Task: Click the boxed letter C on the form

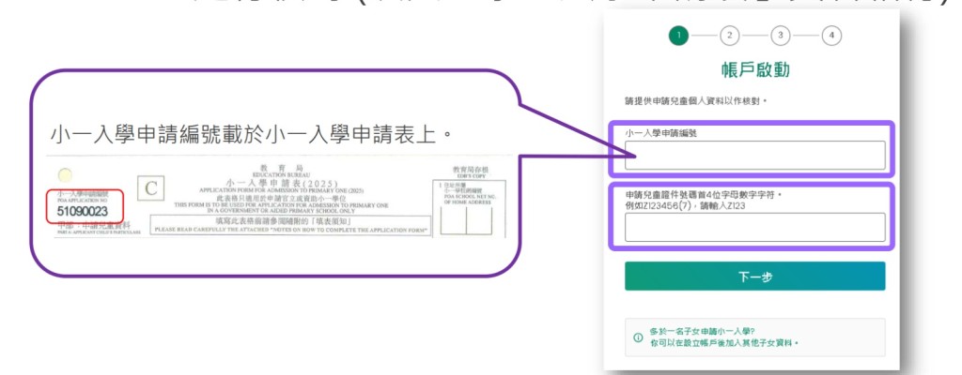Action: 149,187
